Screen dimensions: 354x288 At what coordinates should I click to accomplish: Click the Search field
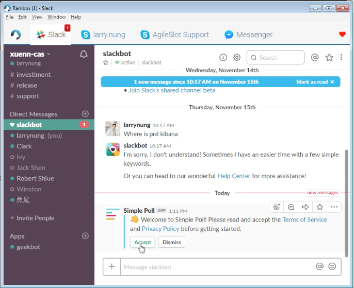click(x=276, y=58)
